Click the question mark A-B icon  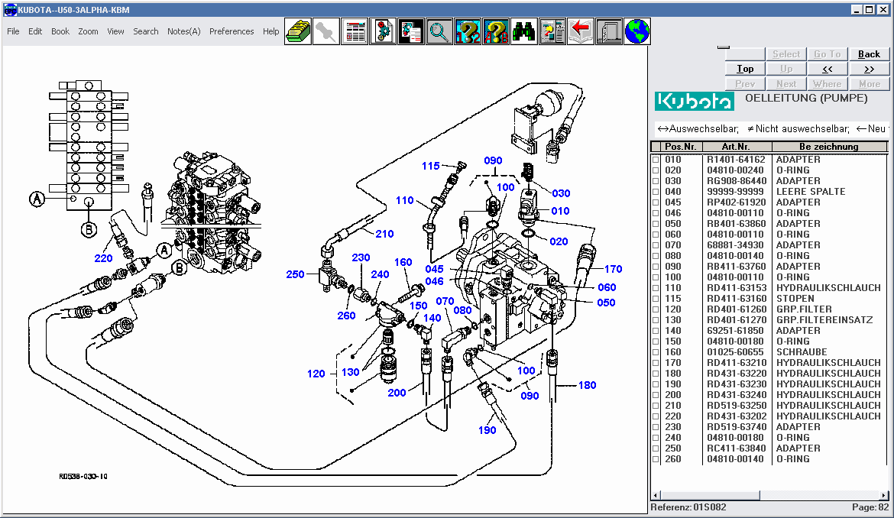point(495,31)
